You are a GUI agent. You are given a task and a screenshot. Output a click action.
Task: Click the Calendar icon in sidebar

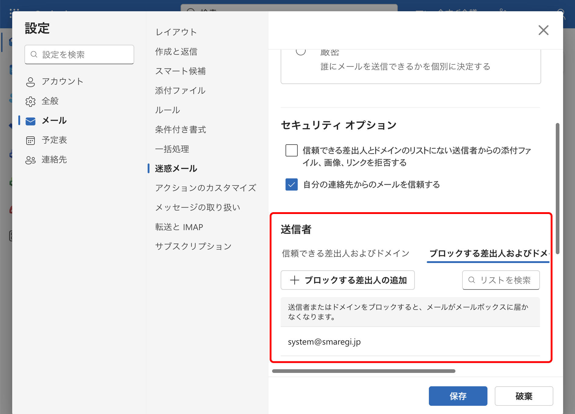31,140
